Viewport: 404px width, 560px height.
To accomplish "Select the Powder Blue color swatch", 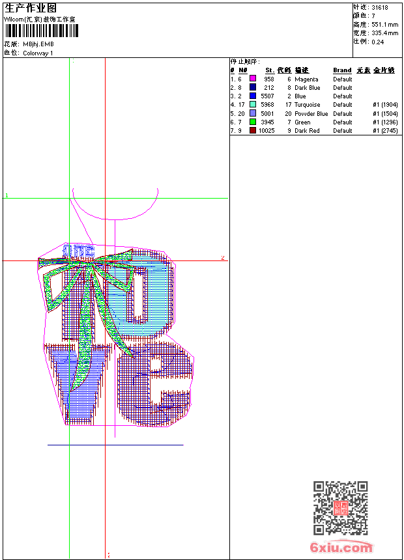I will [253, 113].
